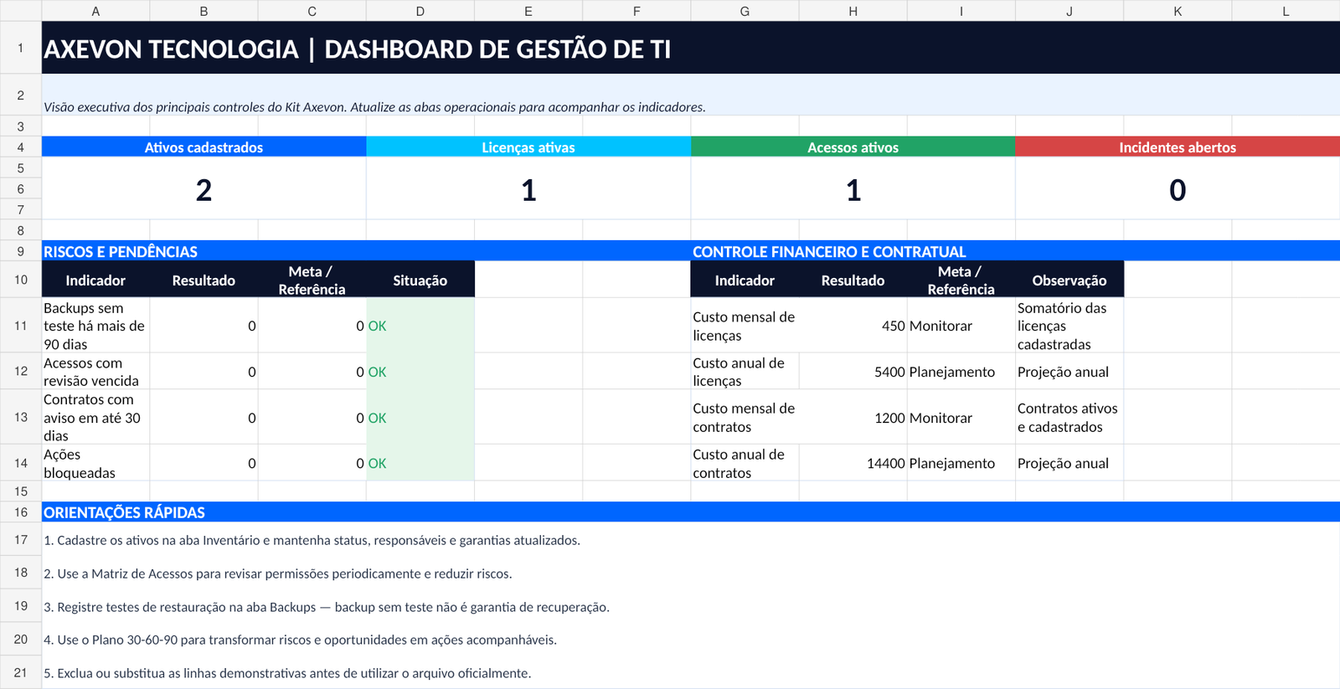The height and width of the screenshot is (689, 1340).
Task: Select column D header
Action: pyautogui.click(x=420, y=11)
